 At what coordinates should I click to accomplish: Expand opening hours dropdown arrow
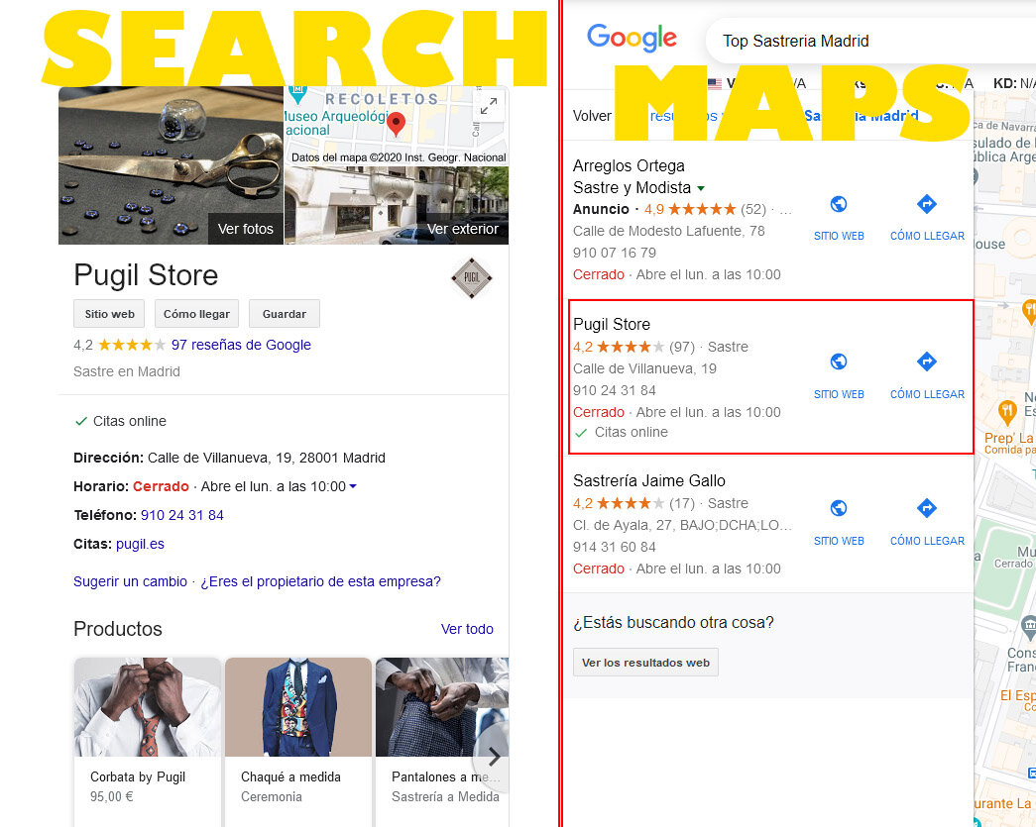coord(353,486)
